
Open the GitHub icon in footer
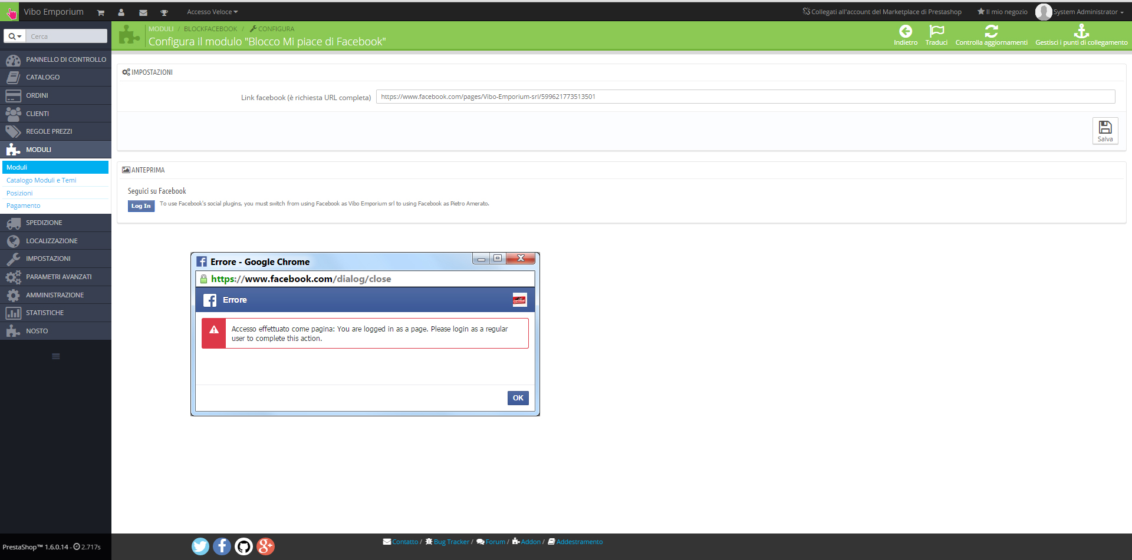[x=243, y=546]
